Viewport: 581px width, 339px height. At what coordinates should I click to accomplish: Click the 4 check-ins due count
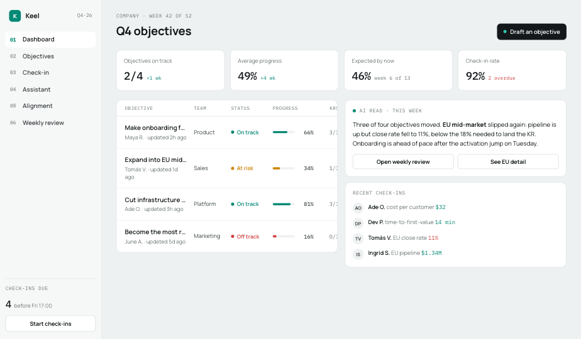[8, 304]
